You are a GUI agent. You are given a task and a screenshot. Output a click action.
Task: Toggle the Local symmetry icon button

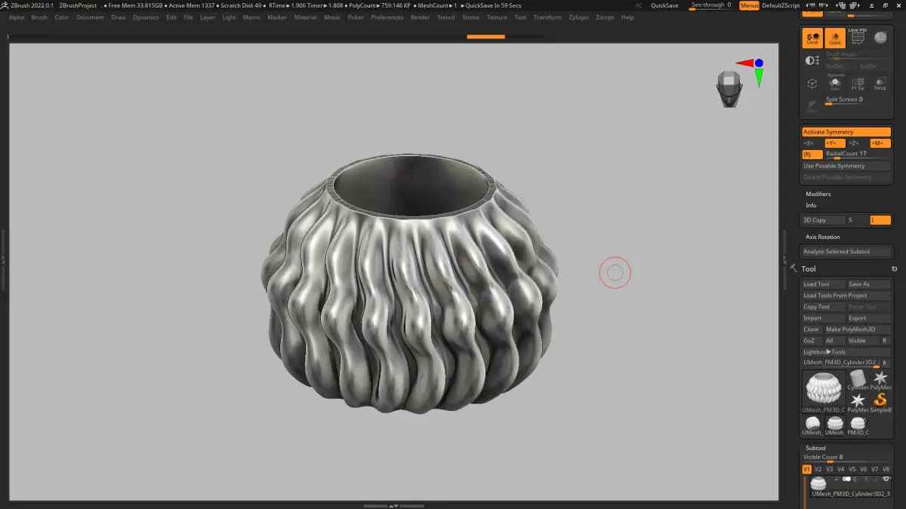812,38
